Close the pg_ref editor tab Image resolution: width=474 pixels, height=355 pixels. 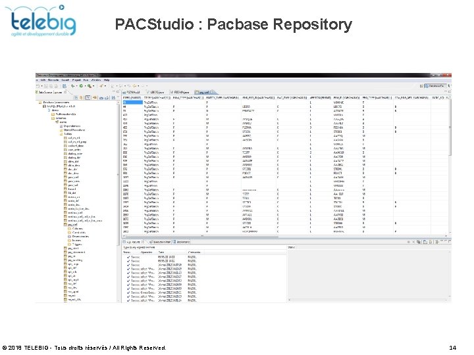click(212, 92)
